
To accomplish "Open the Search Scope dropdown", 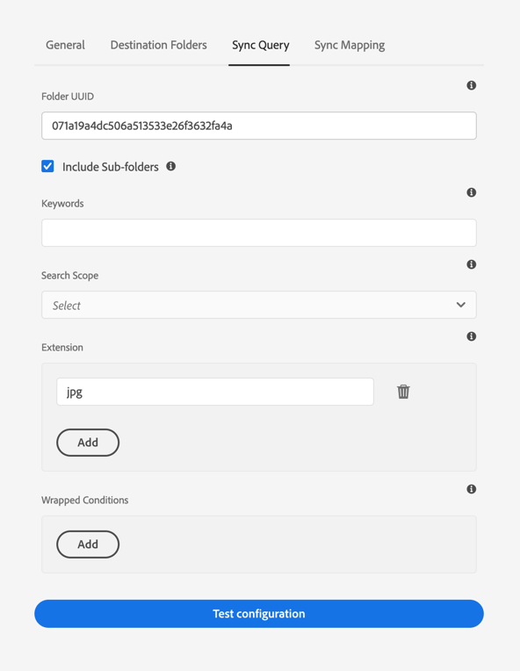I will click(x=259, y=305).
